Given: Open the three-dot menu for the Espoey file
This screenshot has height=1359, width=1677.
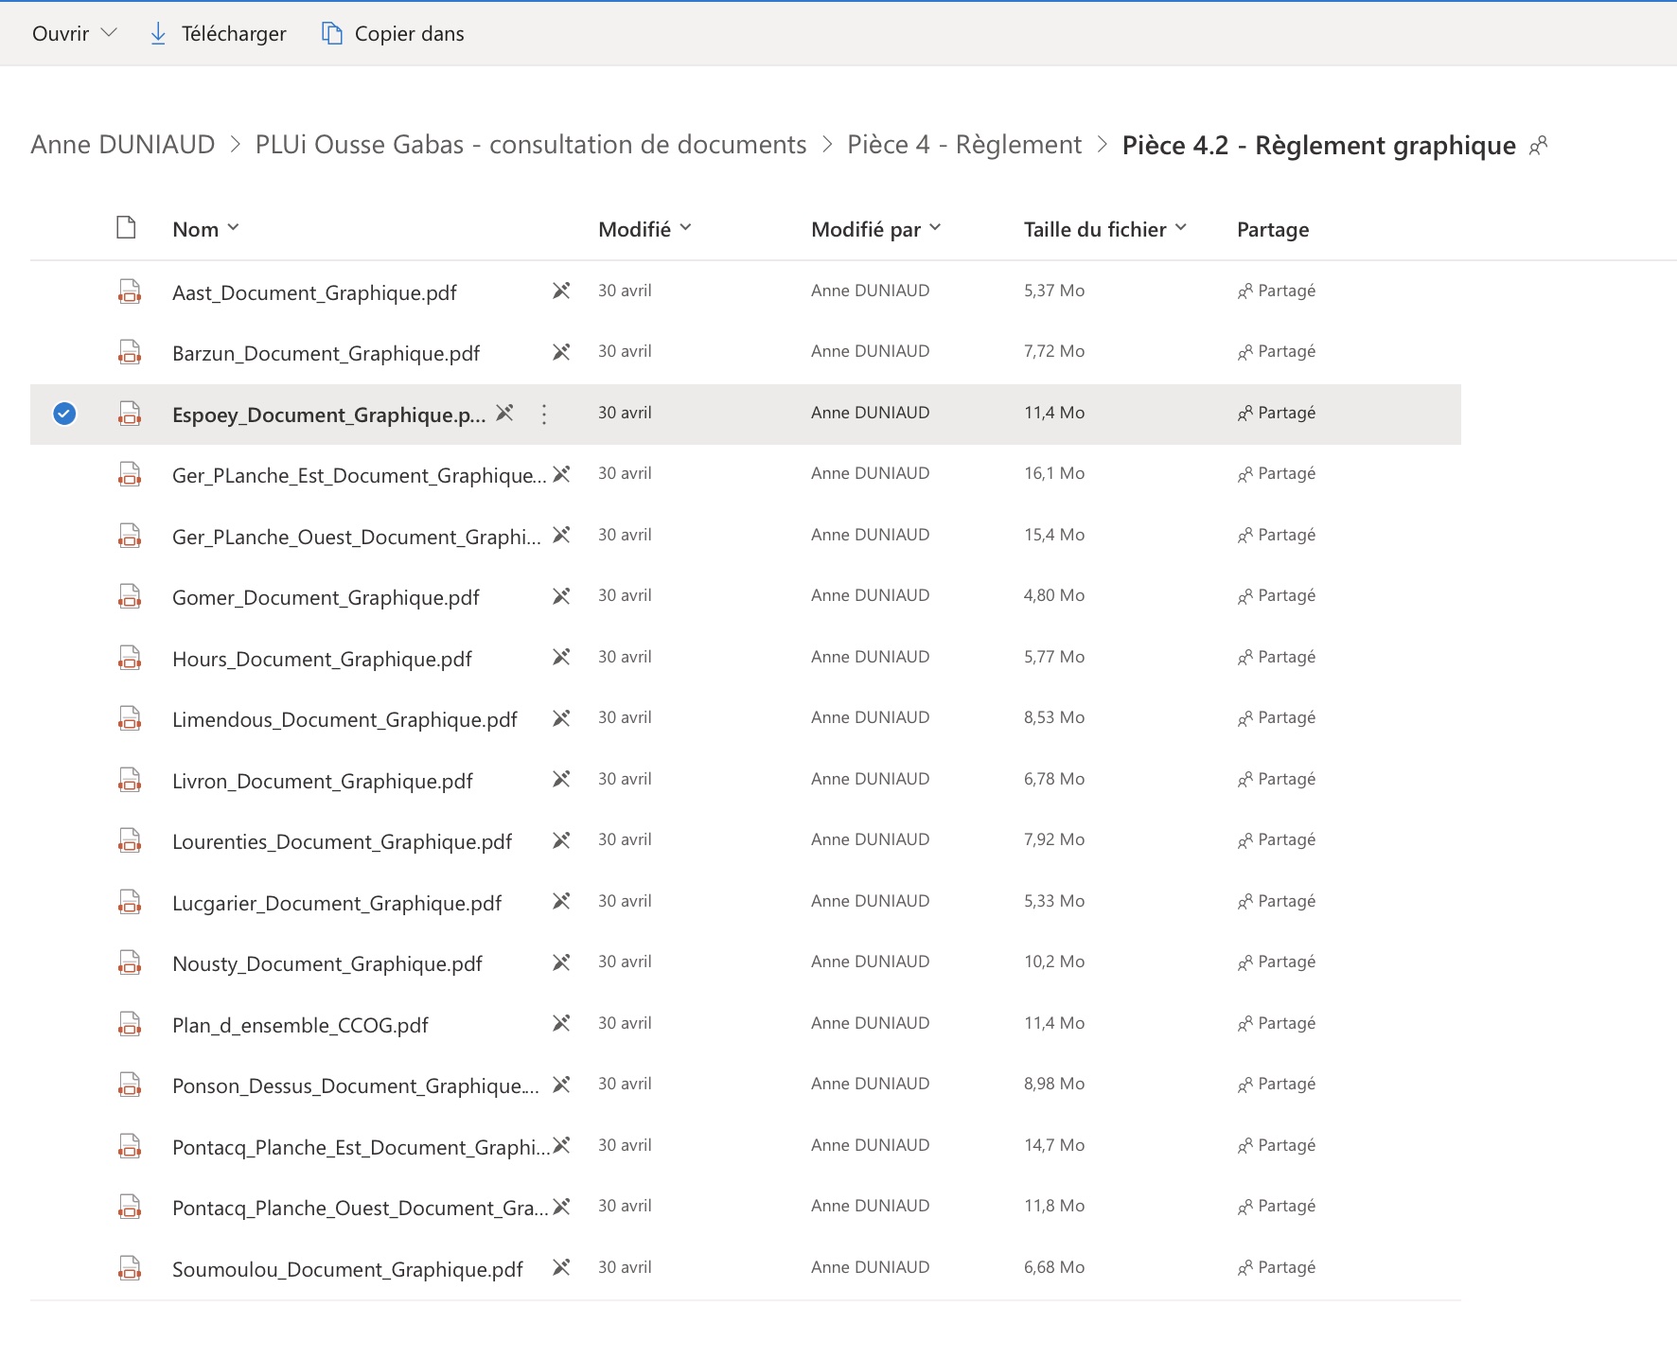Looking at the screenshot, I should tap(544, 415).
